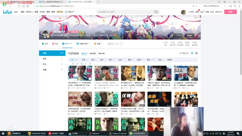Open a new browser tab
Viewport: 242px width, 136px height.
[x=98, y=2]
